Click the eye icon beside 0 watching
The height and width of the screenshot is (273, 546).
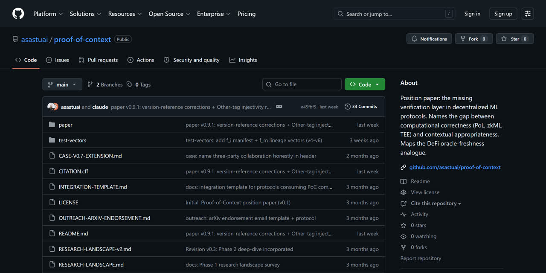[x=404, y=236]
